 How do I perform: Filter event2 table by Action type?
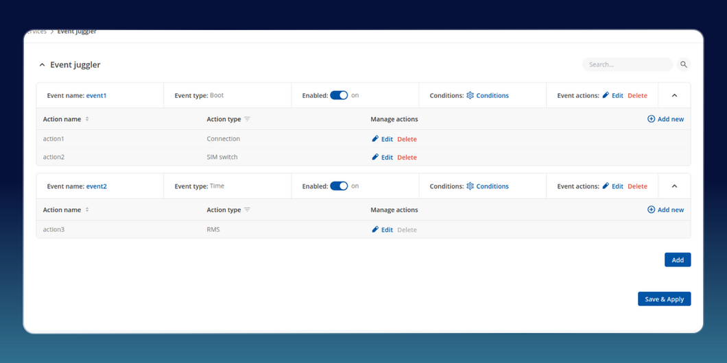(x=248, y=210)
